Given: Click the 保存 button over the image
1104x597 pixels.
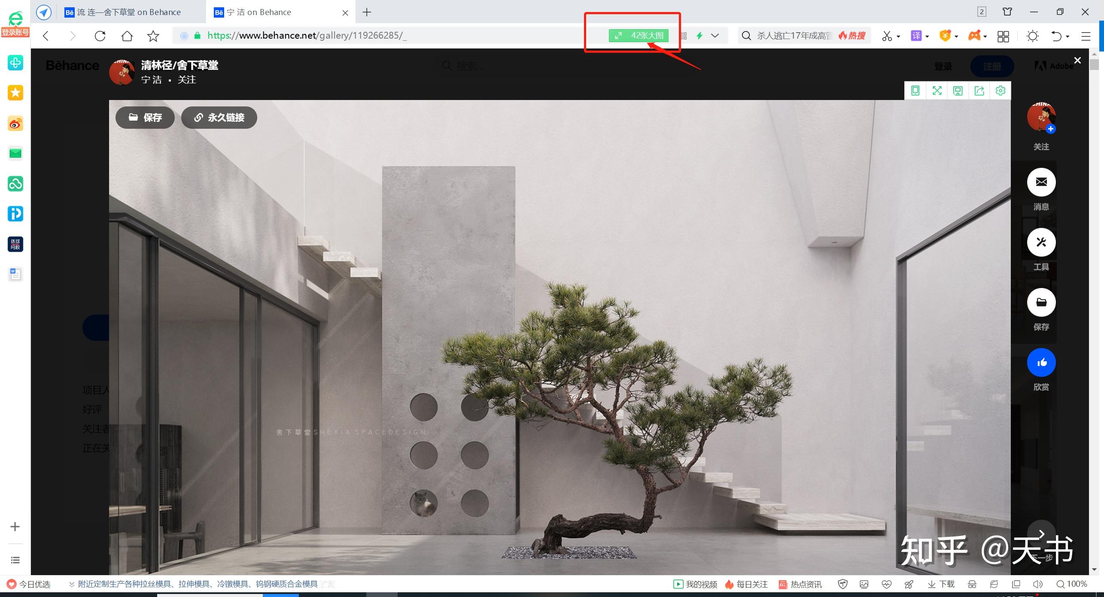Looking at the screenshot, I should tap(145, 118).
